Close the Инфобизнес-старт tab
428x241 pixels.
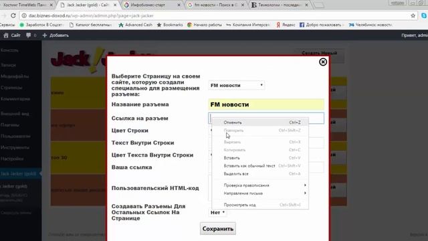point(179,5)
